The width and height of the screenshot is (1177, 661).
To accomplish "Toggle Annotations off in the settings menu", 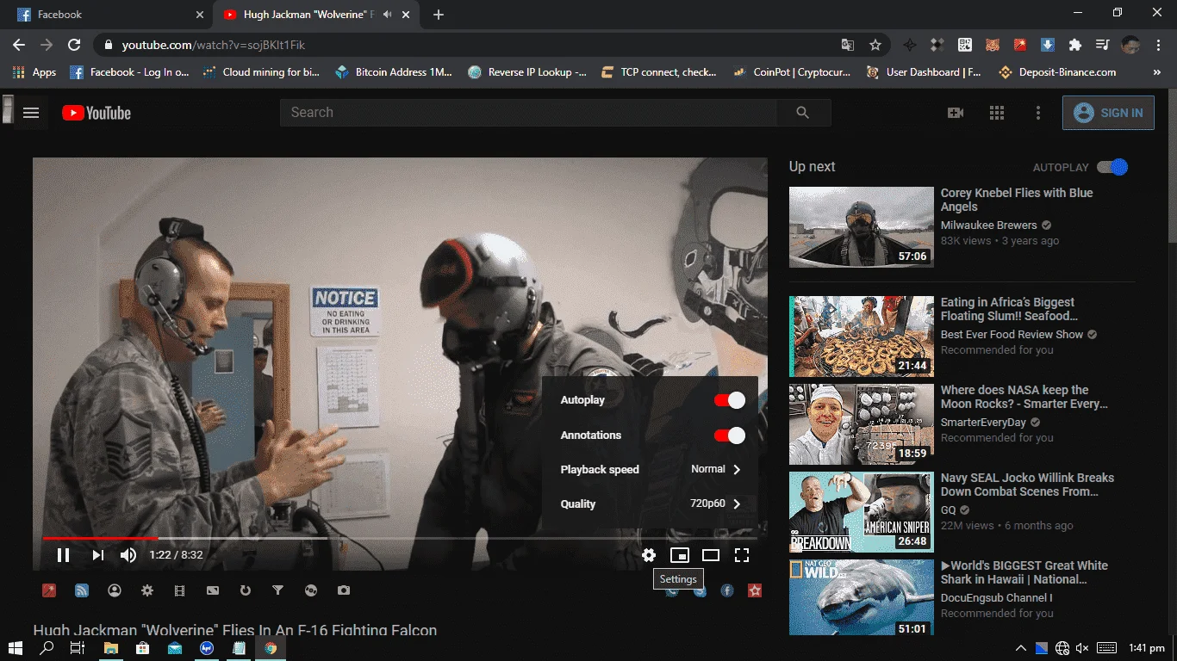I will 729,436.
